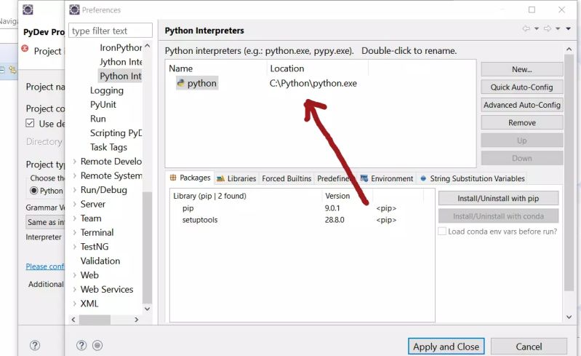The image size is (581, 356).
Task: Switch to the Environment tab
Action: [x=387, y=178]
